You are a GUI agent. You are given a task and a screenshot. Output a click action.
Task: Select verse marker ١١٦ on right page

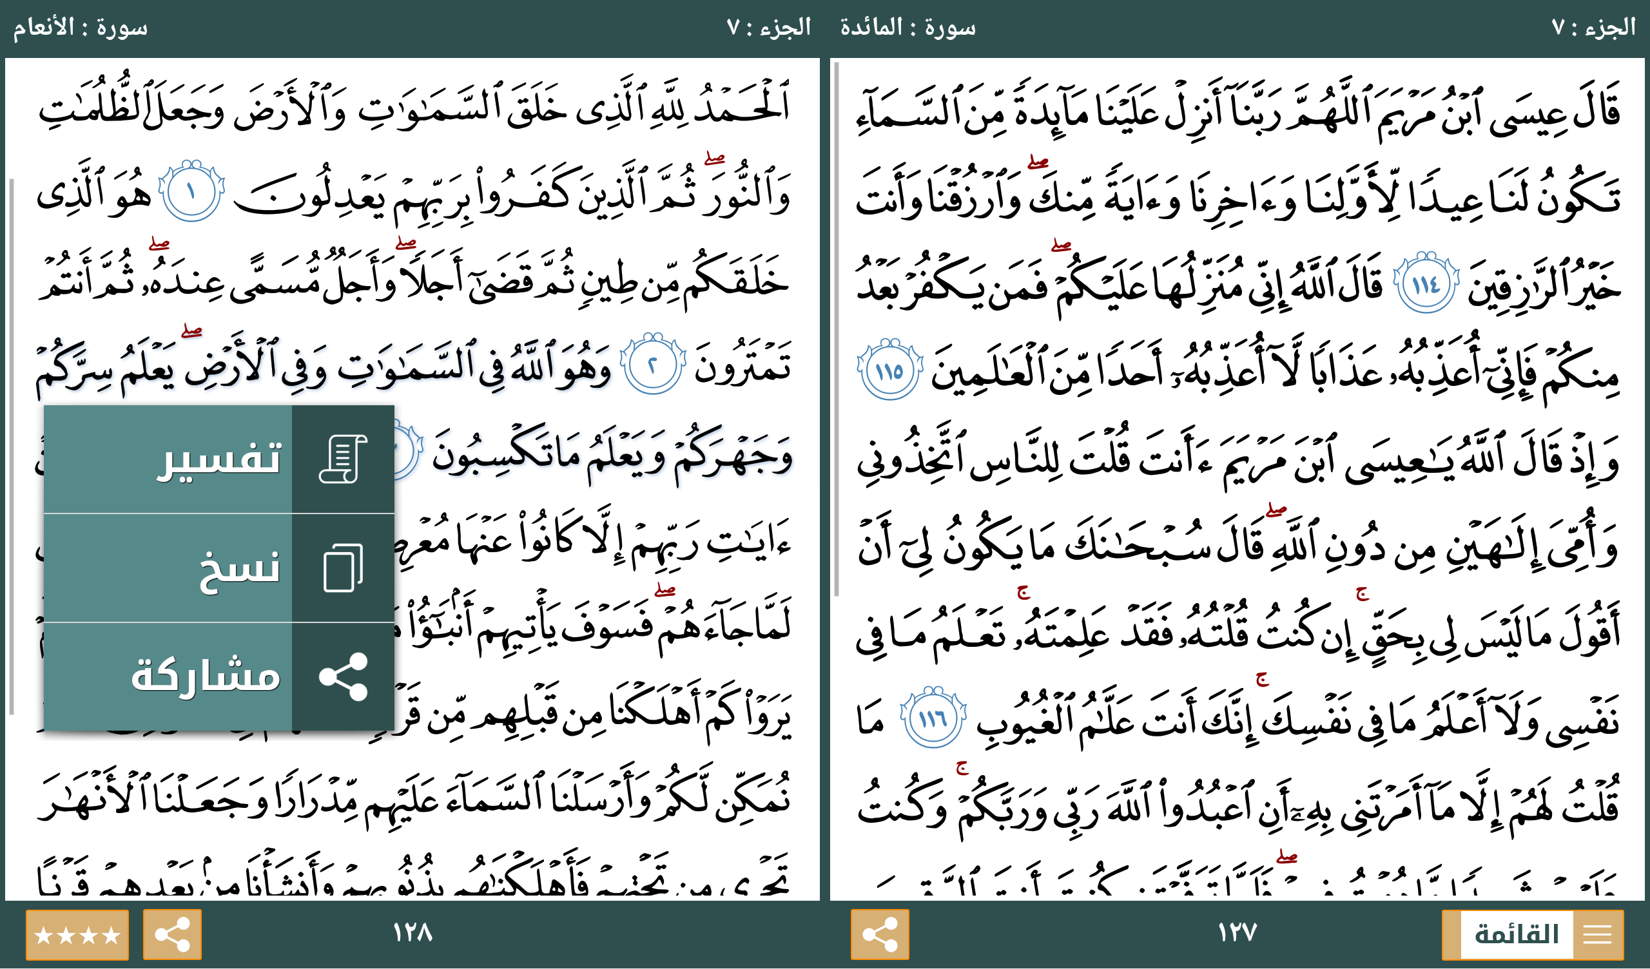tap(933, 718)
